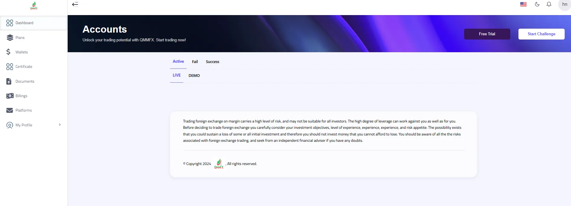Click the Free Trial button

(x=487, y=34)
